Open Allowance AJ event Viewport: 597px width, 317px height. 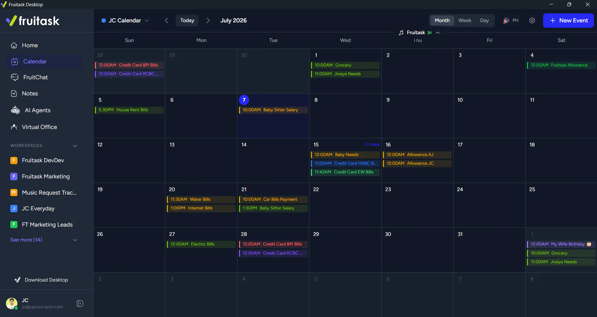[x=417, y=155]
